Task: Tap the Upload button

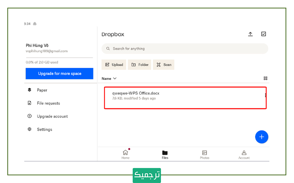Action: (x=114, y=65)
